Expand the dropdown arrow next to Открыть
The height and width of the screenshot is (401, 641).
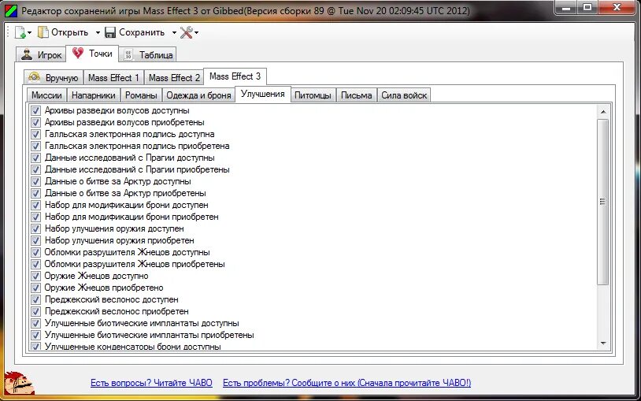coord(98,33)
